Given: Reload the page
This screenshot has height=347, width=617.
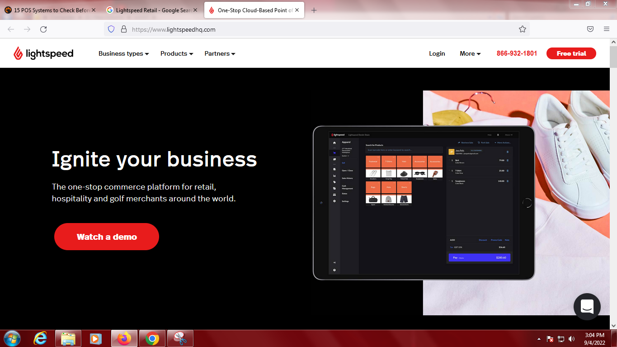Looking at the screenshot, I should (x=43, y=29).
